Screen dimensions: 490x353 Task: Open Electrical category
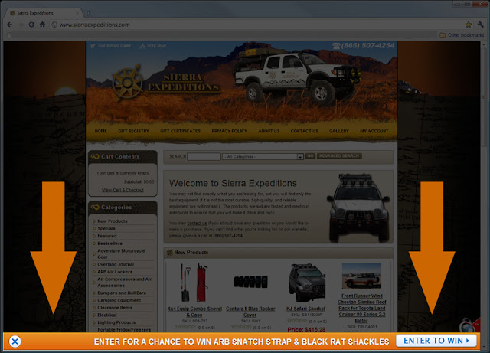coord(107,315)
